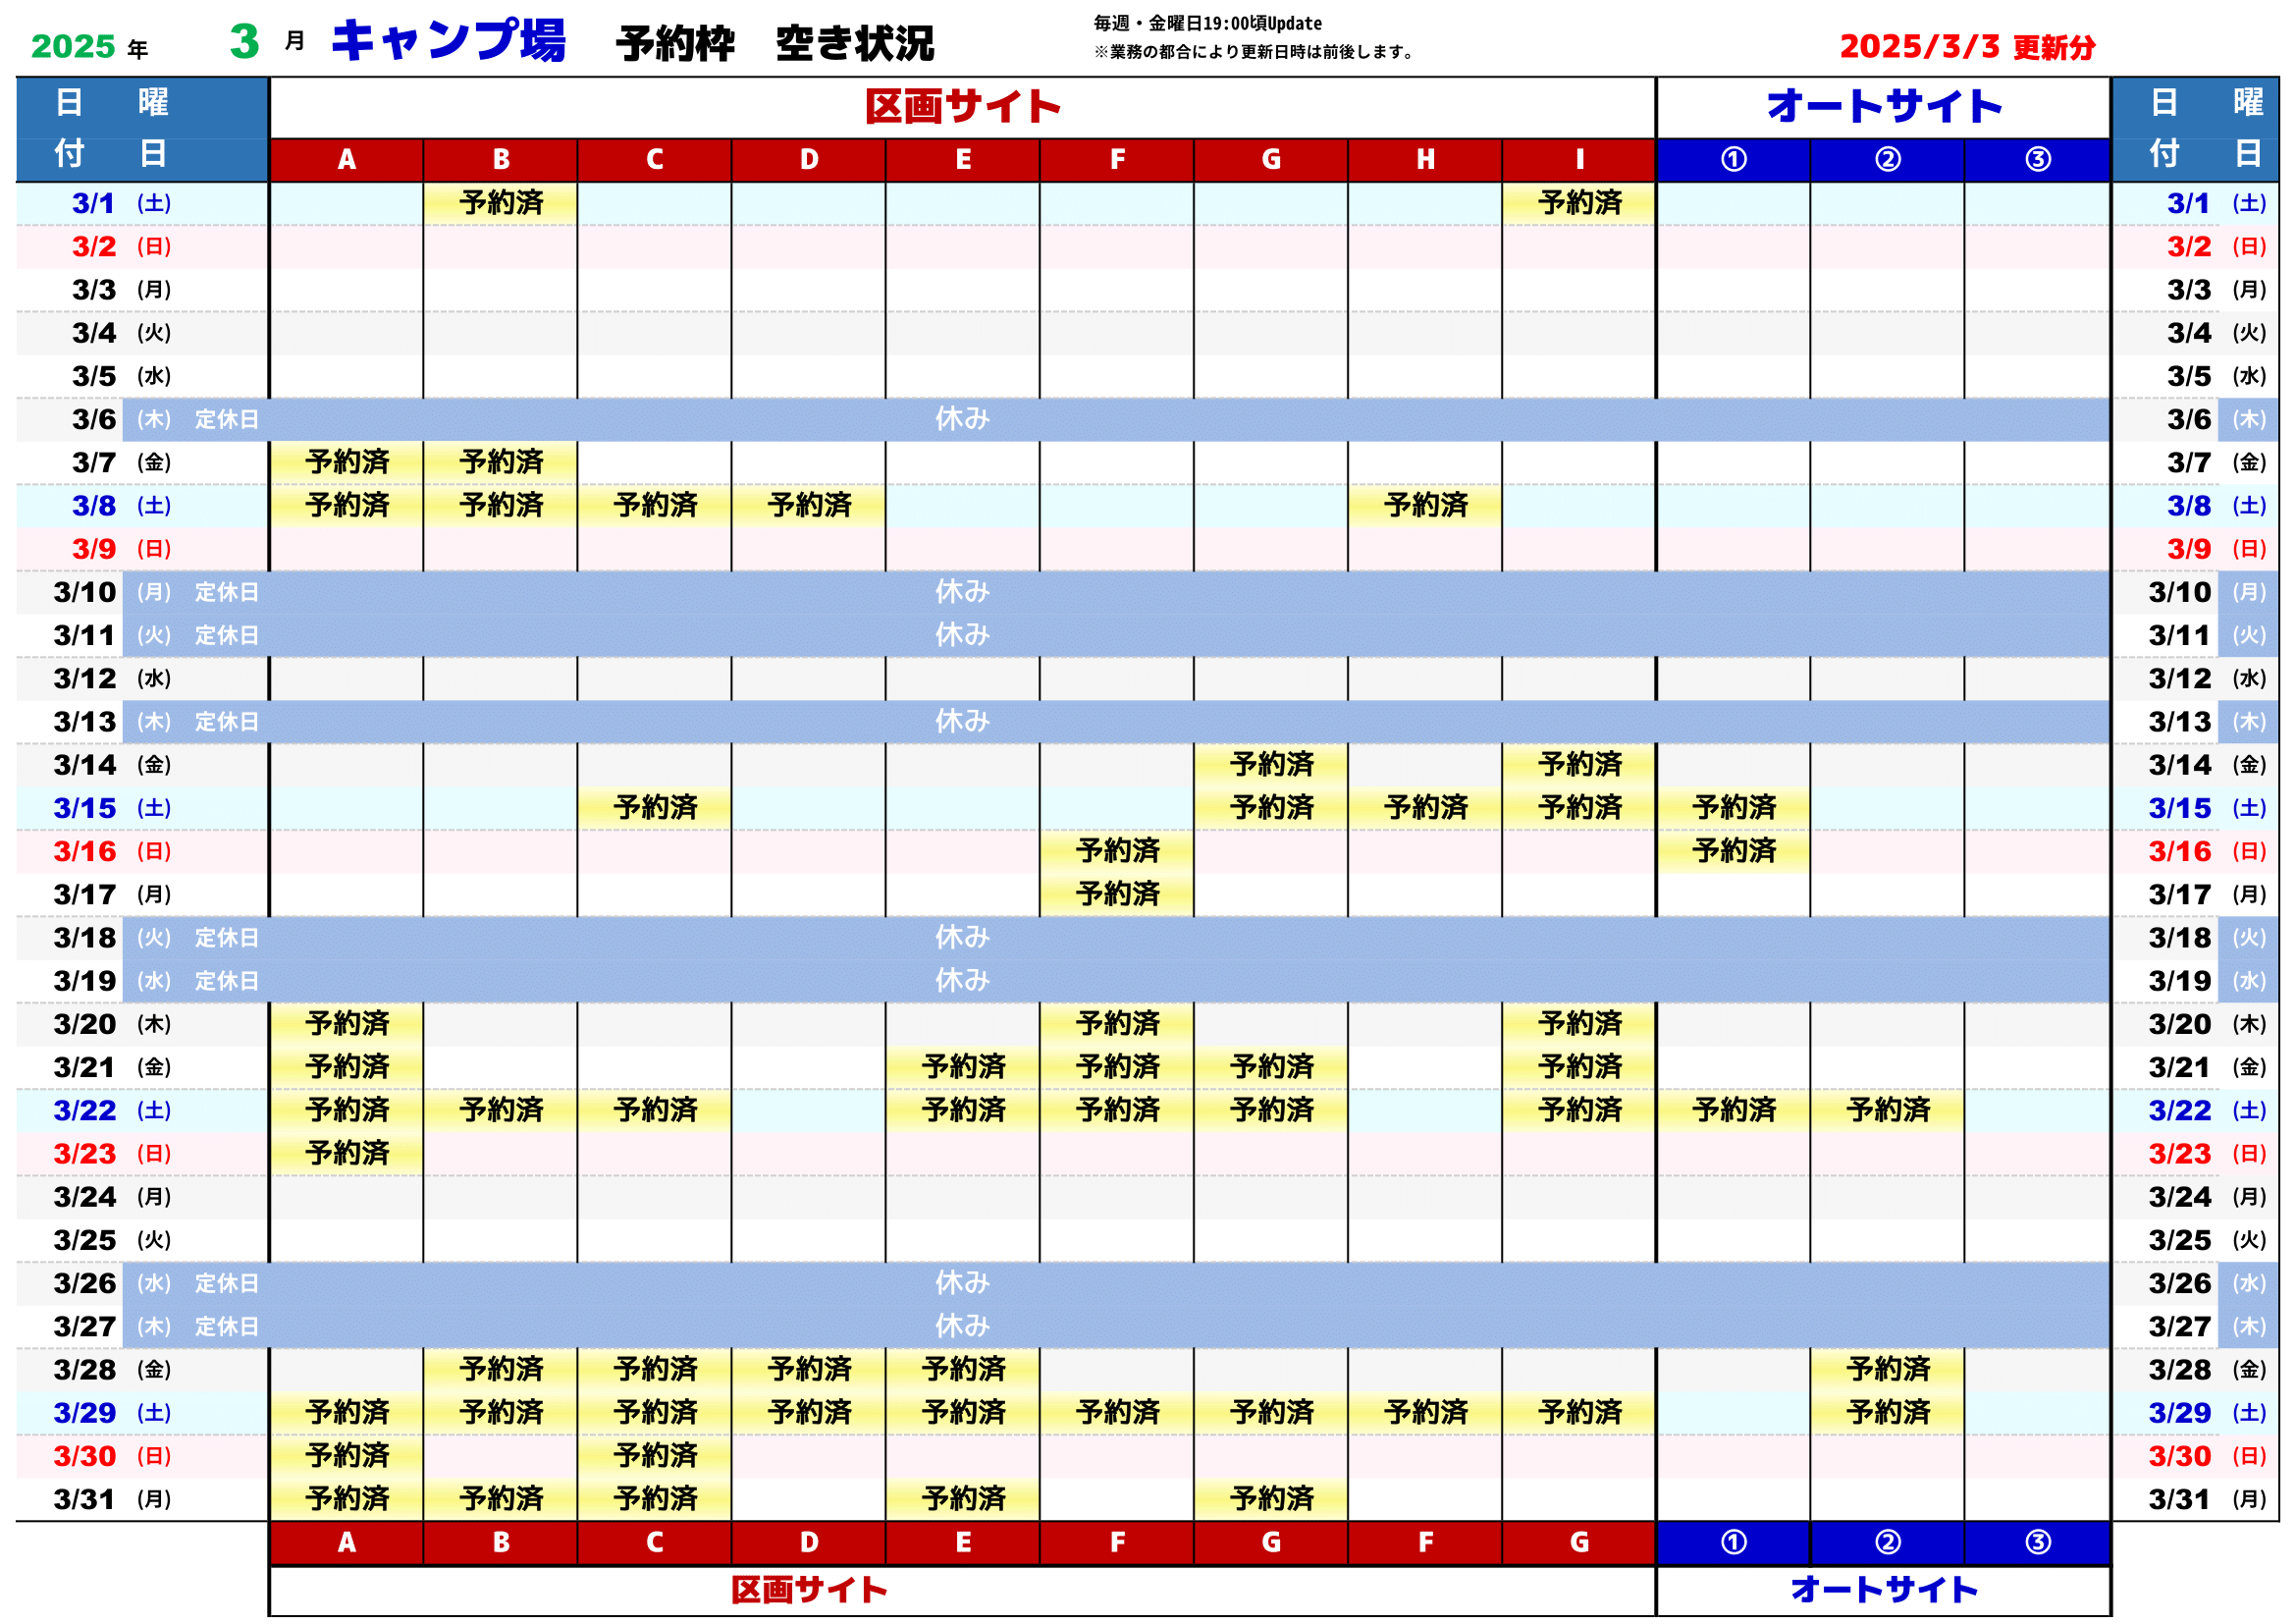Click 3/1 (土) in left date column
The height and width of the screenshot is (1624, 2296).
[122, 204]
